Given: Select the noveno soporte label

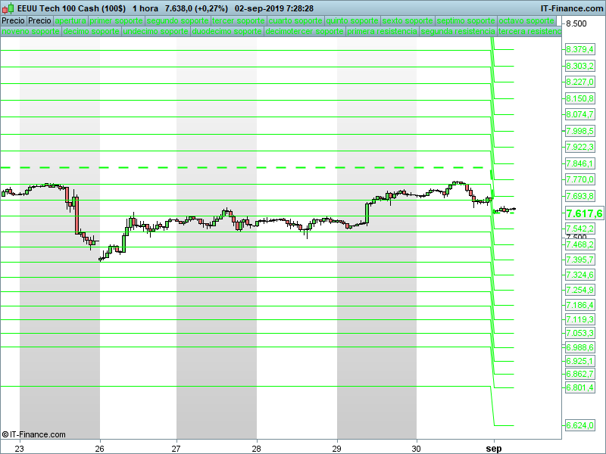Looking at the screenshot, I should [x=31, y=31].
